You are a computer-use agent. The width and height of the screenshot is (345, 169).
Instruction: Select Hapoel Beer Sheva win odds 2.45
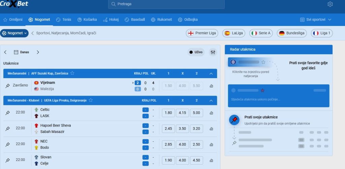click(x=168, y=129)
